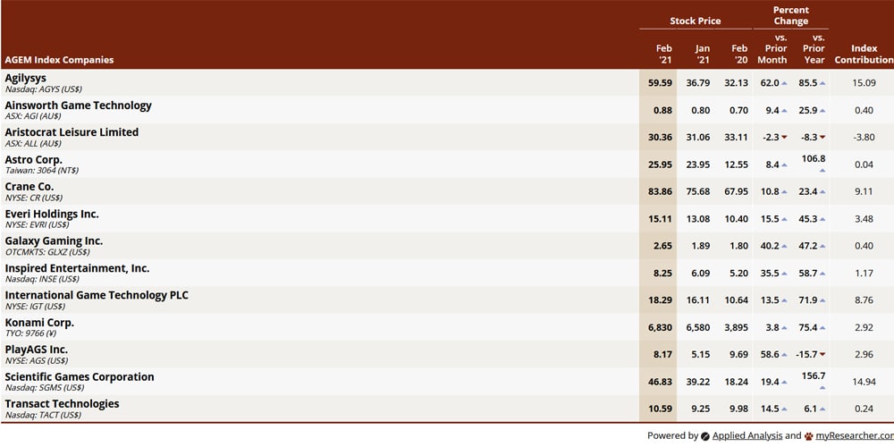This screenshot has height=447, width=894.
Task: Select the Konami Corp. company name
Action: coord(39,323)
